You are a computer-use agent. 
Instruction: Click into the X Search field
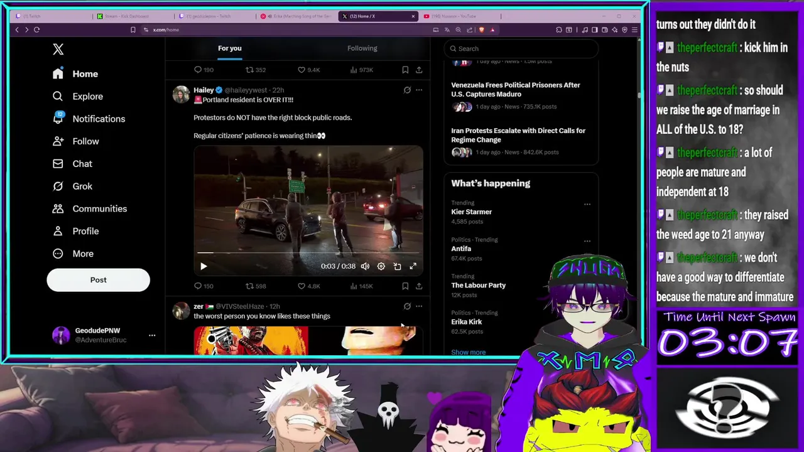point(521,48)
